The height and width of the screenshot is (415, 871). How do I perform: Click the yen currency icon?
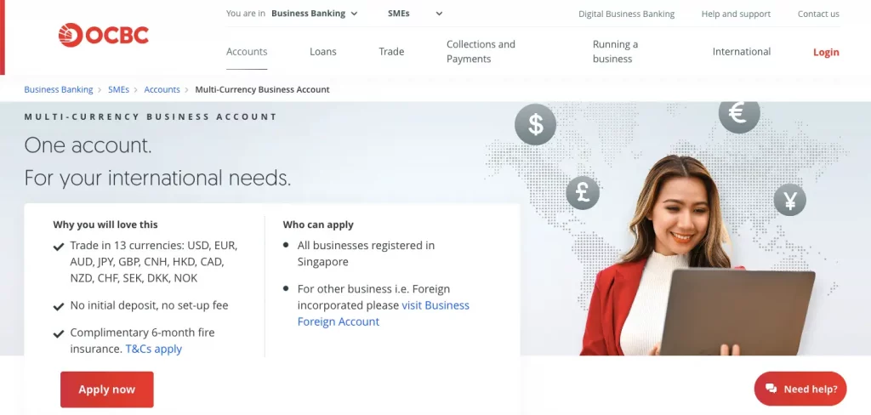point(790,200)
